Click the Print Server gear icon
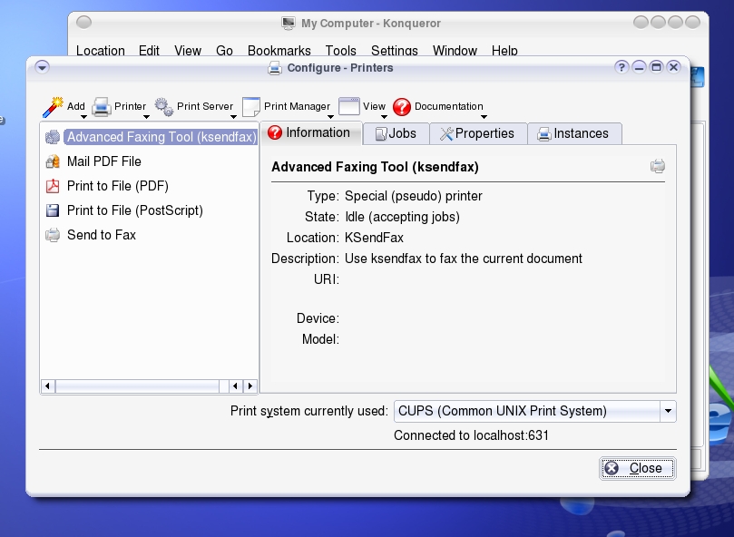Image resolution: width=734 pixels, height=537 pixels. coord(164,107)
